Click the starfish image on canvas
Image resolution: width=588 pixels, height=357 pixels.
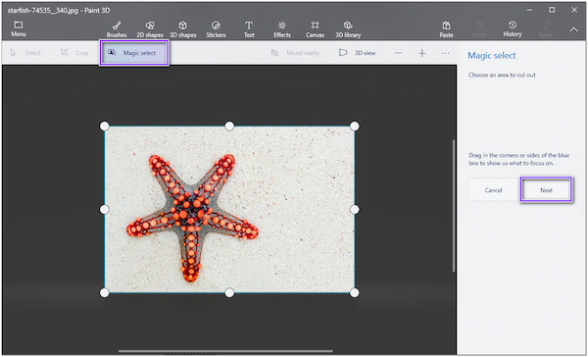(229, 210)
